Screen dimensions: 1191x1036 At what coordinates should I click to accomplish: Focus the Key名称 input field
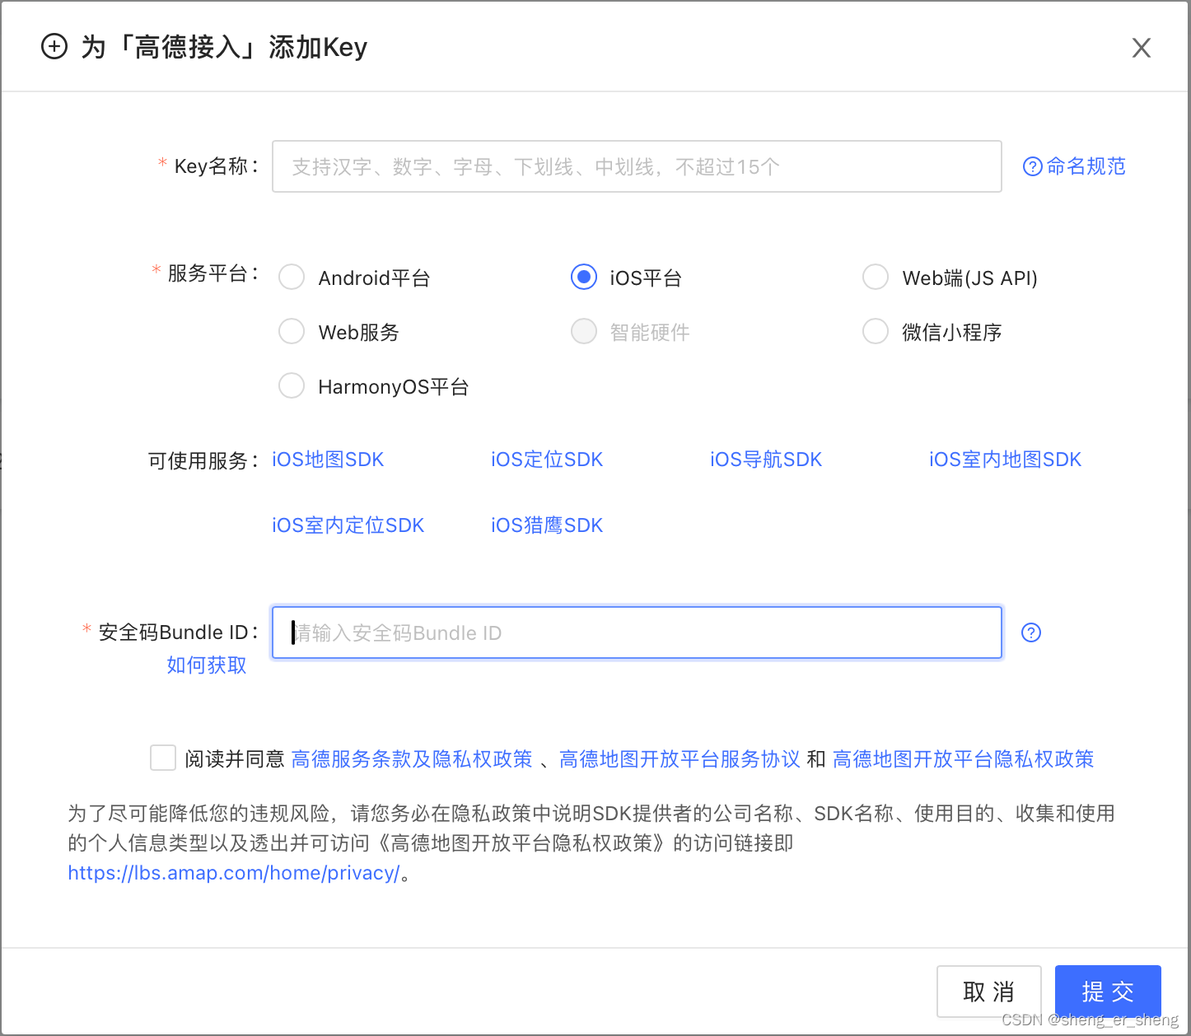click(637, 166)
